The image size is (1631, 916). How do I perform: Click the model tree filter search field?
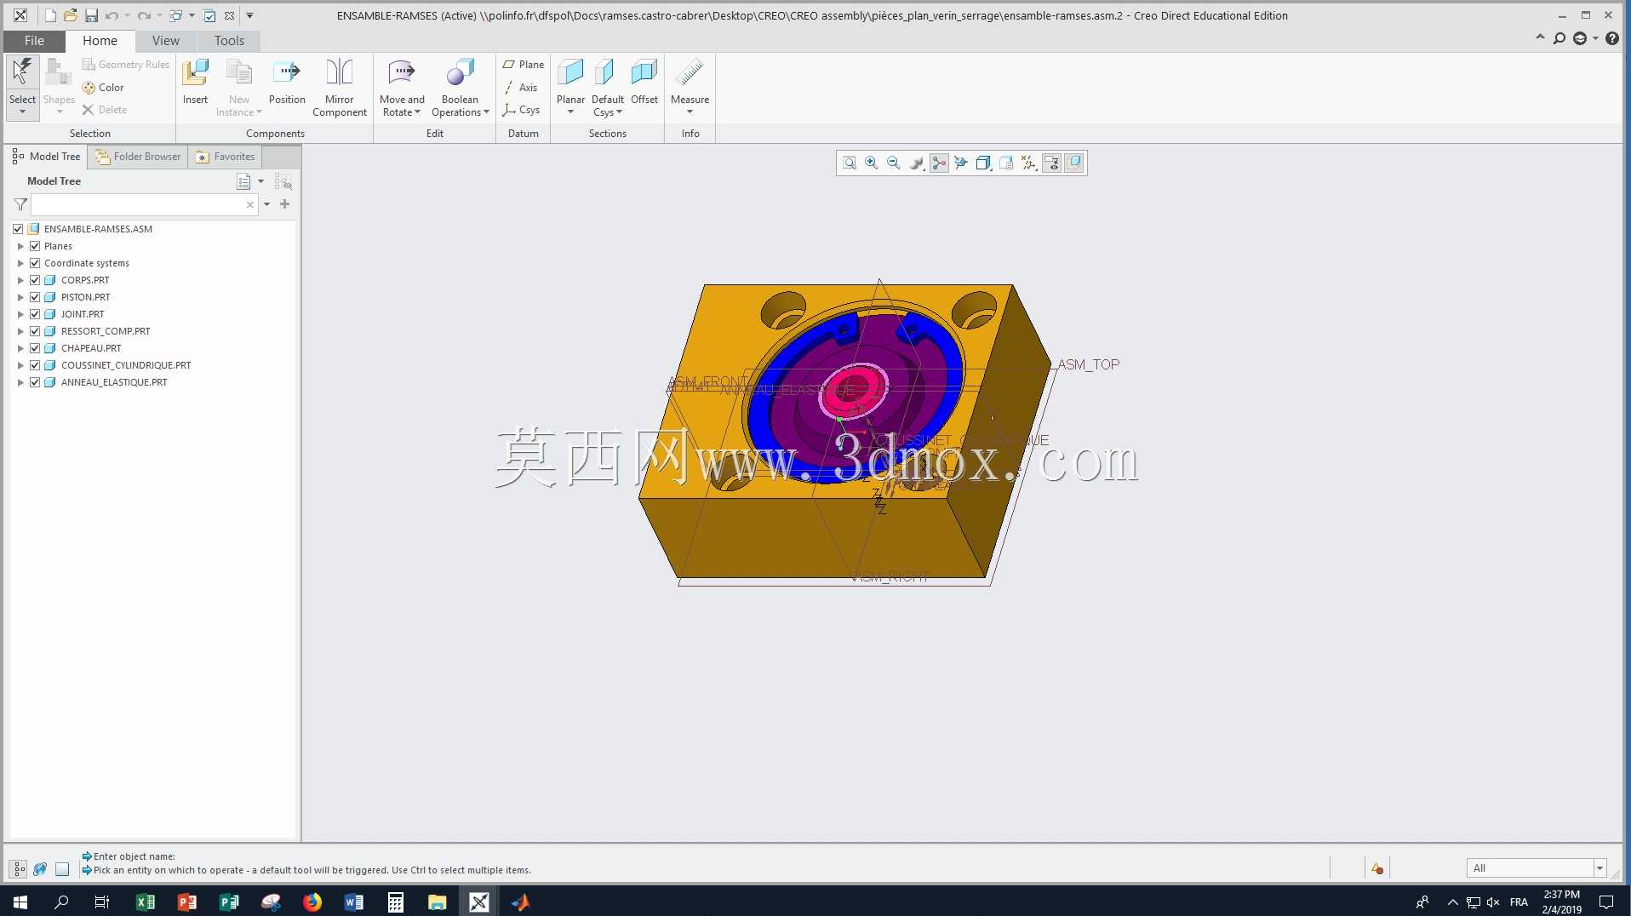tap(138, 204)
